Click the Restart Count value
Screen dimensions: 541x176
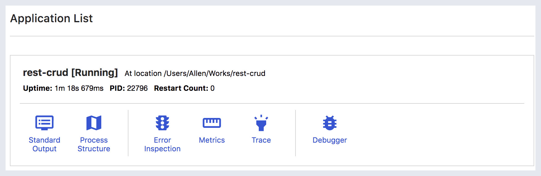point(212,88)
